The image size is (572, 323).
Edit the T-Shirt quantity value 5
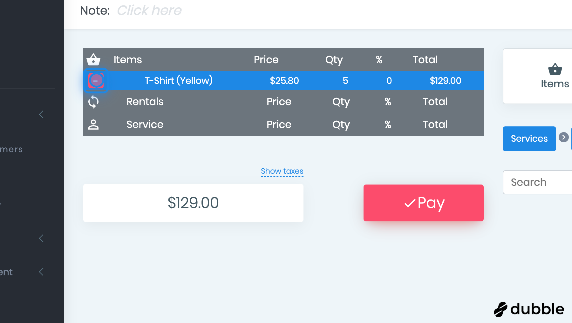[x=345, y=81]
